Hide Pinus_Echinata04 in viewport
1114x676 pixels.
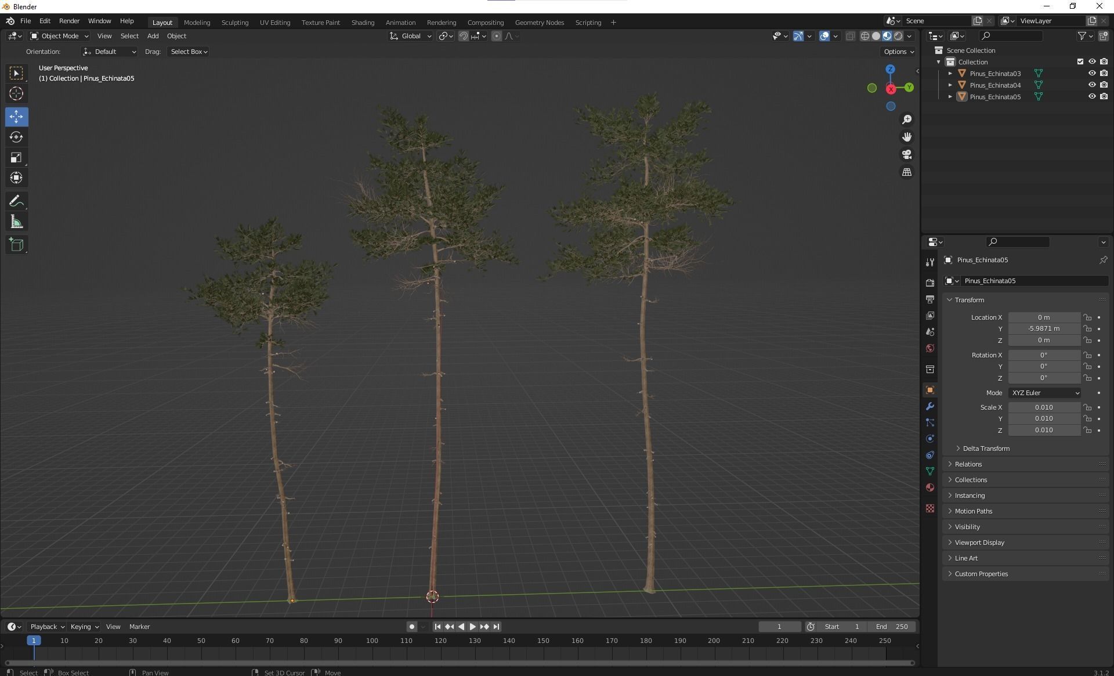click(1091, 85)
